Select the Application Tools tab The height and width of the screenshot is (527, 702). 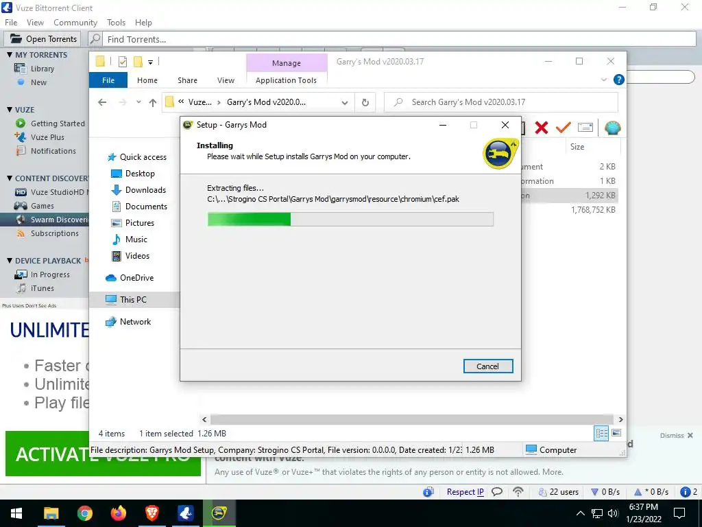[286, 80]
